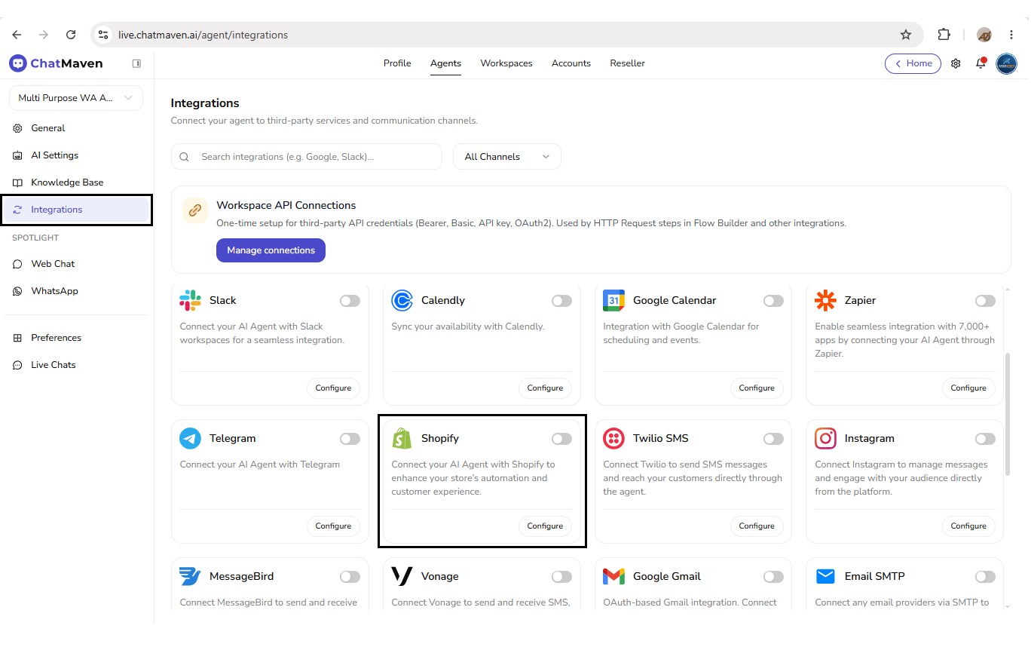Image resolution: width=1031 pixels, height=650 pixels.
Task: Open browser extensions puzzle icon
Action: click(x=944, y=35)
